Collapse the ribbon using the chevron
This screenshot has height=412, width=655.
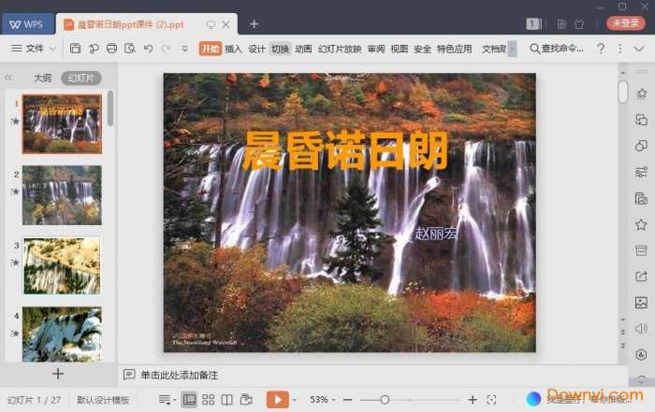pos(639,49)
